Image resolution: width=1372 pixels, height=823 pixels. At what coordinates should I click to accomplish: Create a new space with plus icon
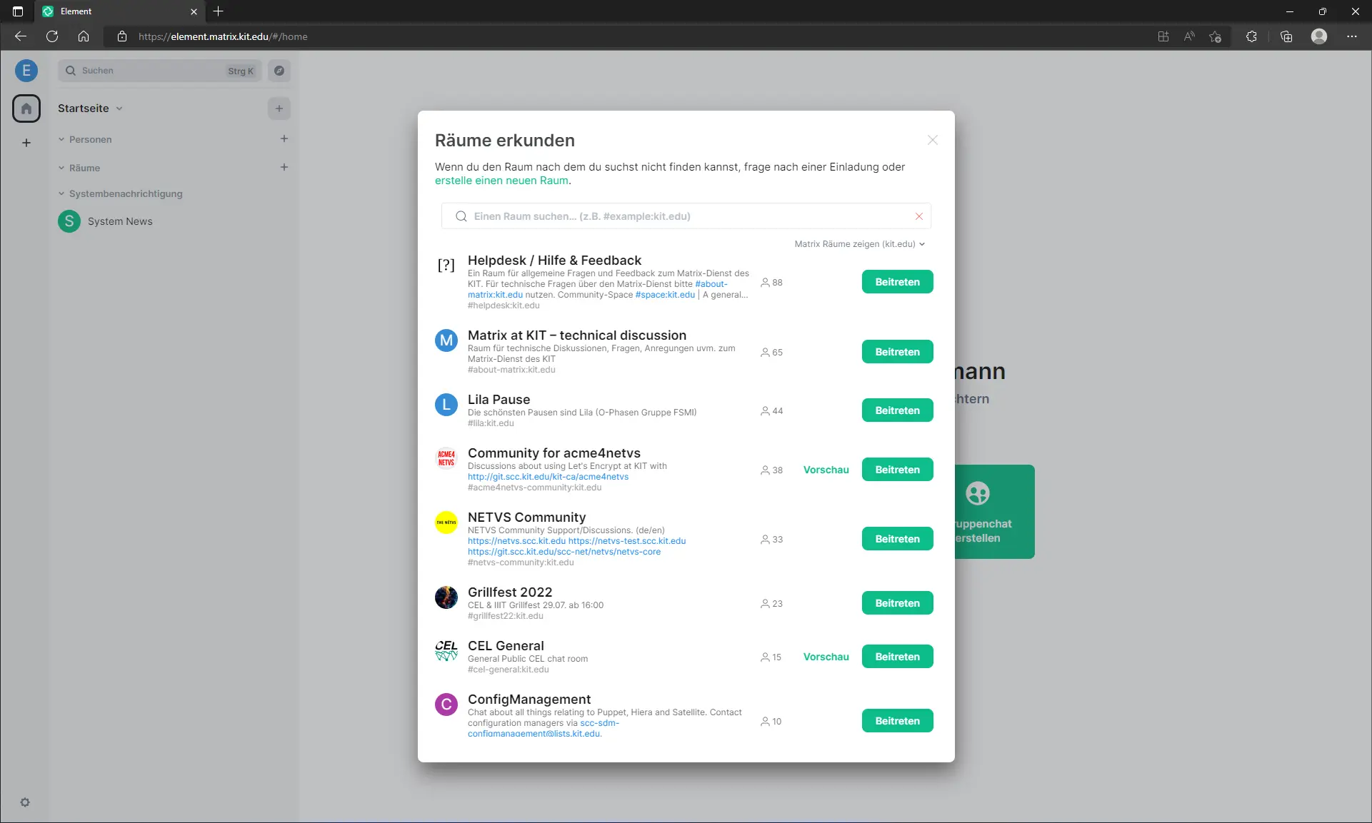pyautogui.click(x=26, y=143)
